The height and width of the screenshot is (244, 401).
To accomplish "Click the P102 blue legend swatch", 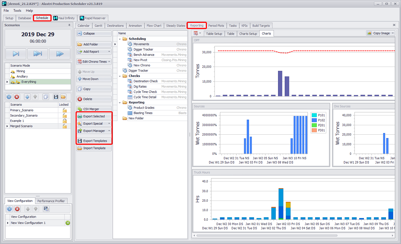I will coord(314,120).
